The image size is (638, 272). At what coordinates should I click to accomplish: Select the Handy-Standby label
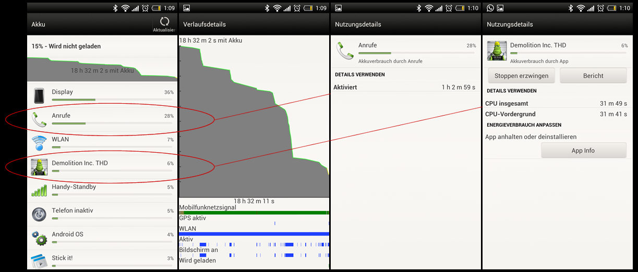coord(74,187)
